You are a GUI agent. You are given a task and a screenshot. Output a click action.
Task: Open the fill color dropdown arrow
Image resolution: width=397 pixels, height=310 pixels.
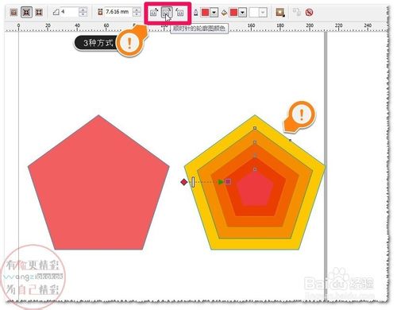(243, 12)
